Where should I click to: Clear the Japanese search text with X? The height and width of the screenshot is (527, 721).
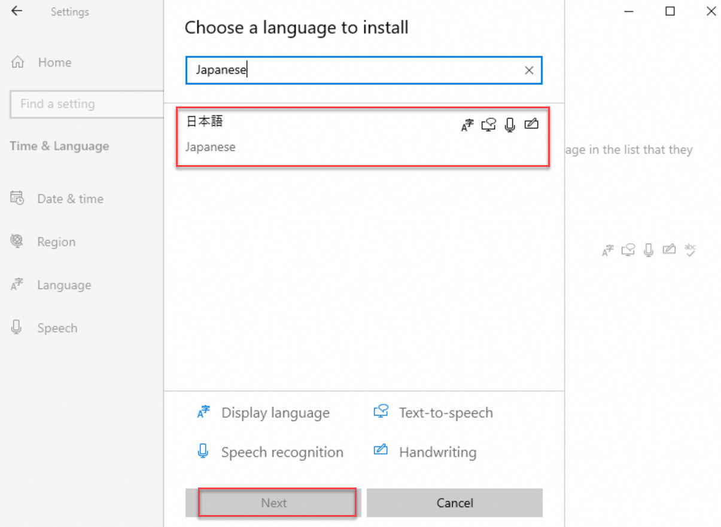pyautogui.click(x=529, y=71)
